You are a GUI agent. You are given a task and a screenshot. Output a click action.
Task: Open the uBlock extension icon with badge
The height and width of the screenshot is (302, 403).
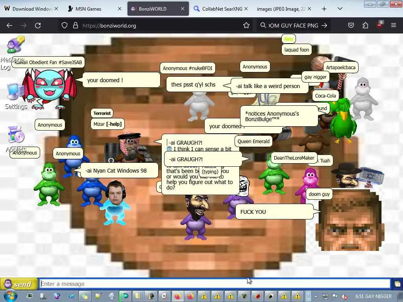click(x=380, y=25)
